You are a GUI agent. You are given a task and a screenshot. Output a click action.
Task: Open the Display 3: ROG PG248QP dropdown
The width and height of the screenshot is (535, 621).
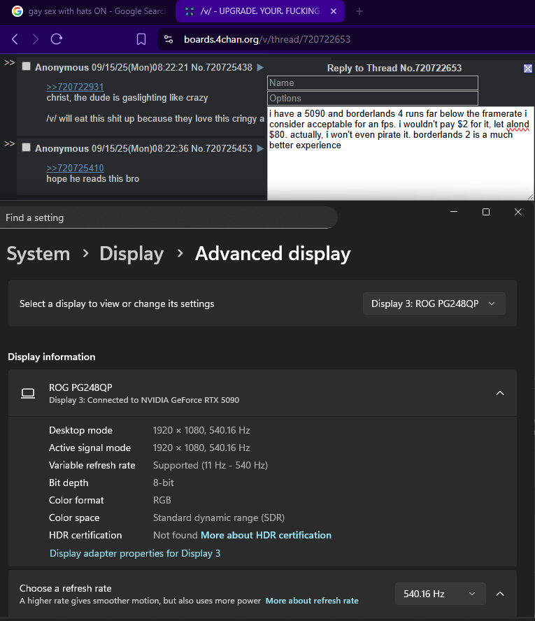tap(434, 304)
